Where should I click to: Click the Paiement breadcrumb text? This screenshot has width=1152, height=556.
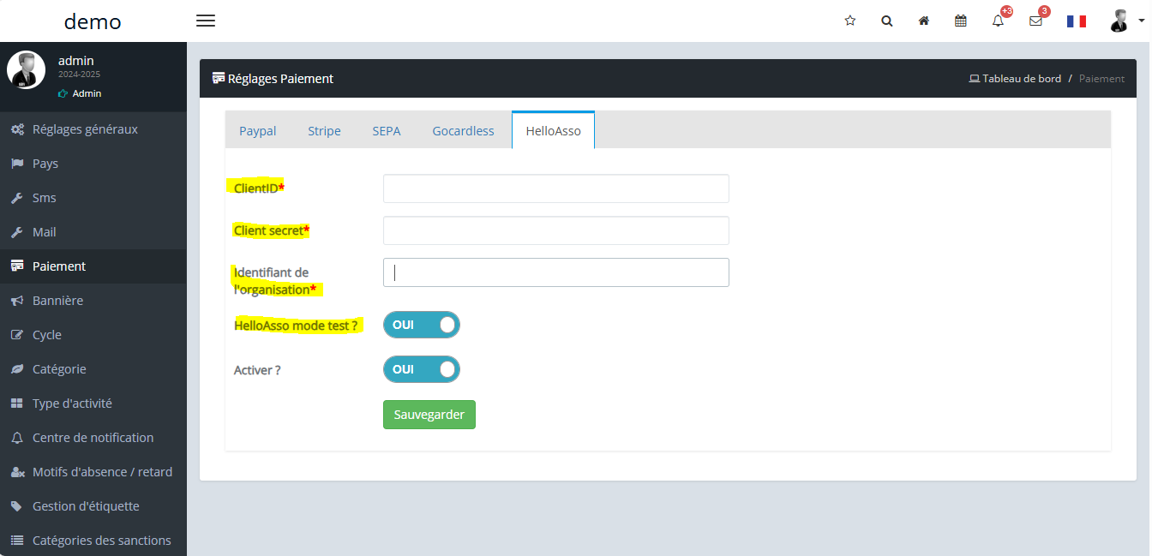1101,78
